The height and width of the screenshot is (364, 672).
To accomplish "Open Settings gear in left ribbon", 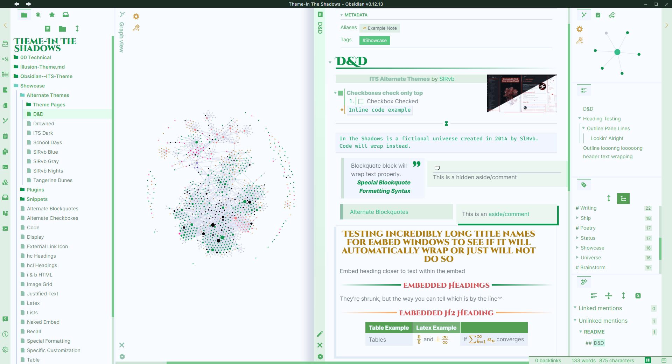I will pos(5,350).
